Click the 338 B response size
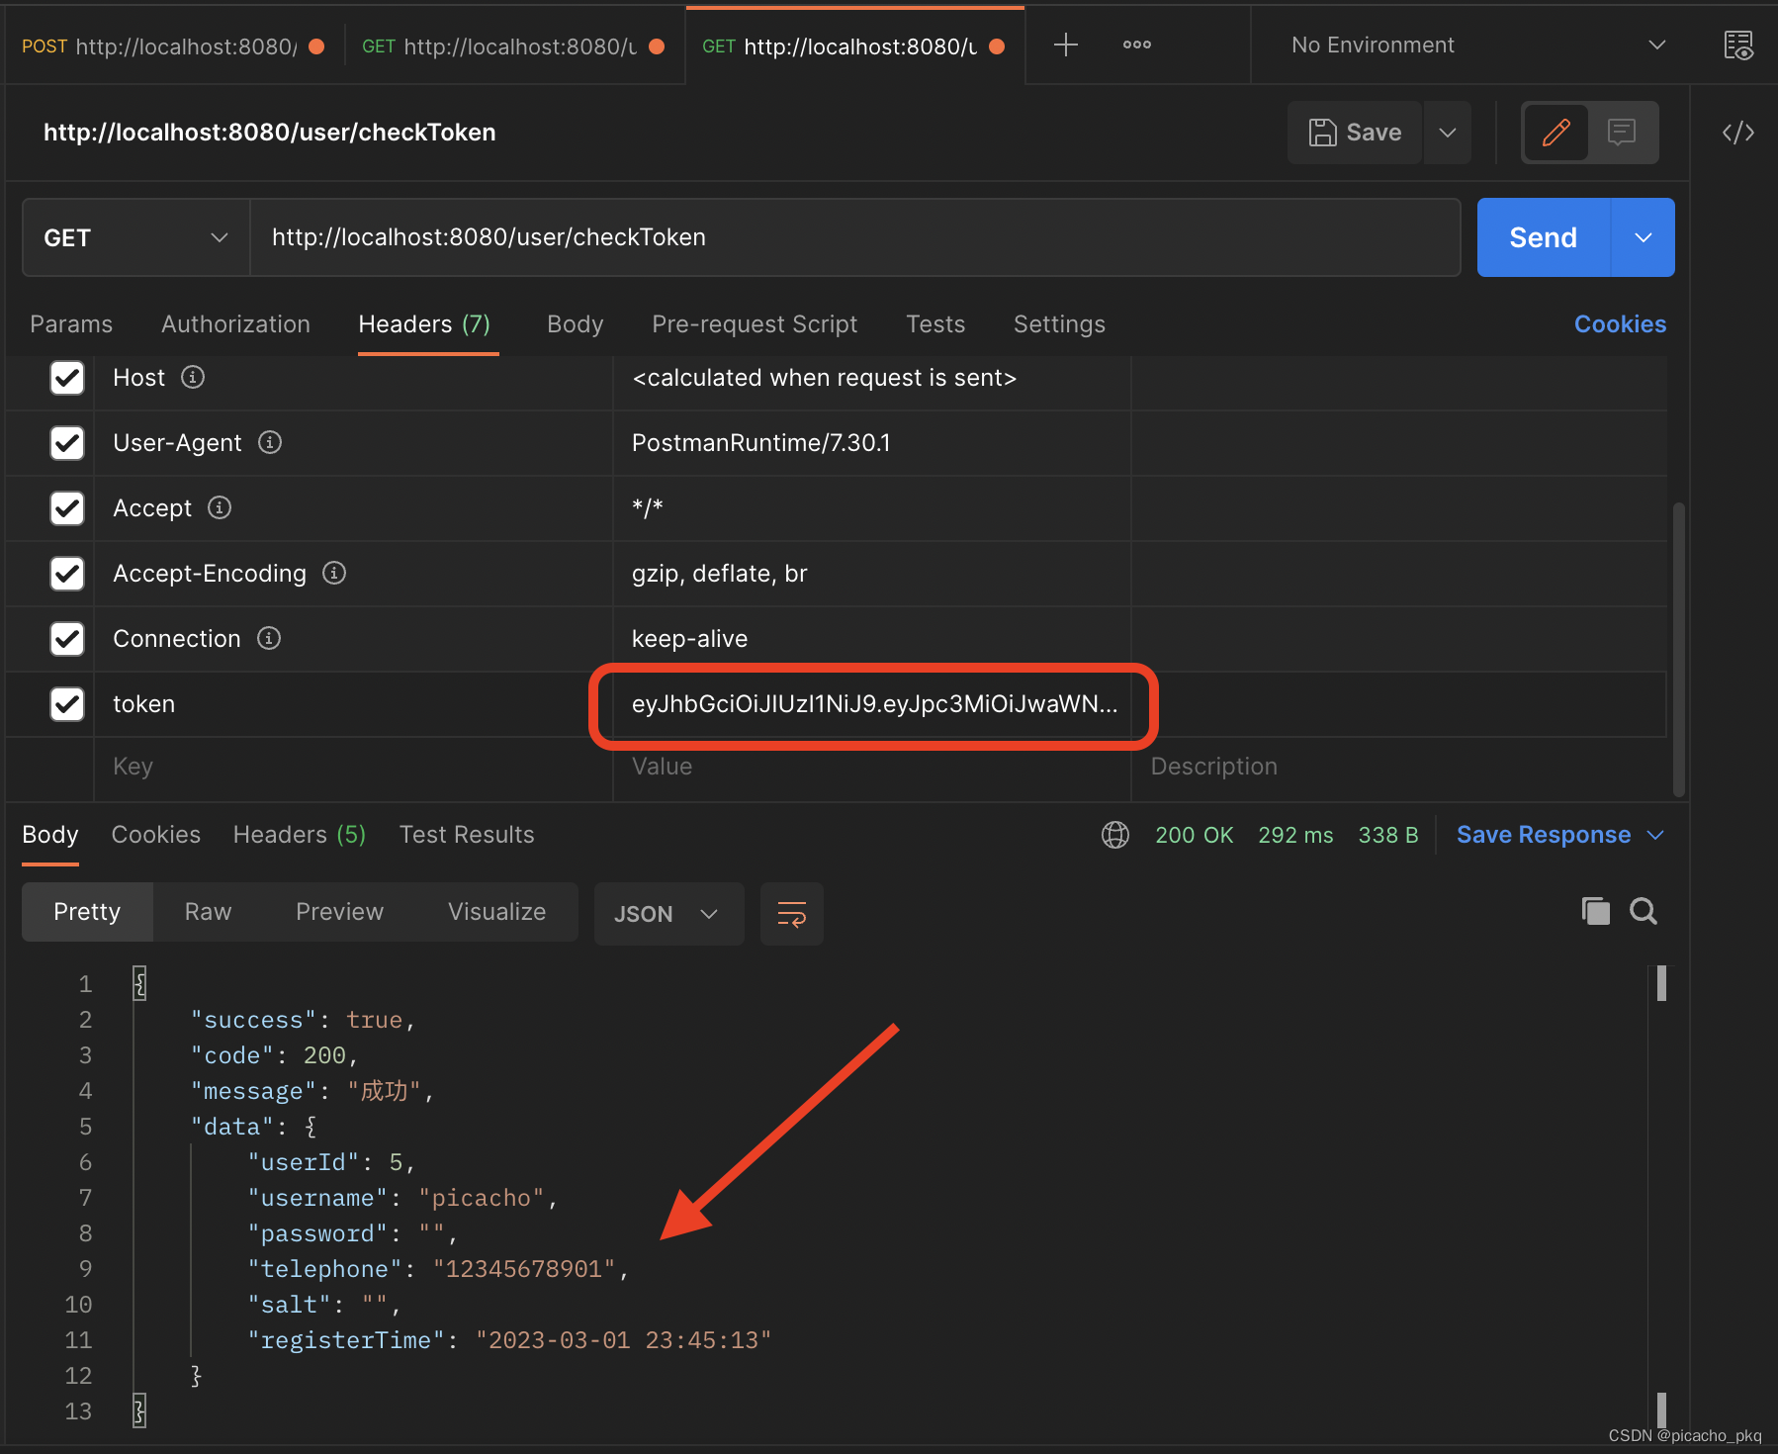The width and height of the screenshot is (1778, 1454). click(1388, 835)
